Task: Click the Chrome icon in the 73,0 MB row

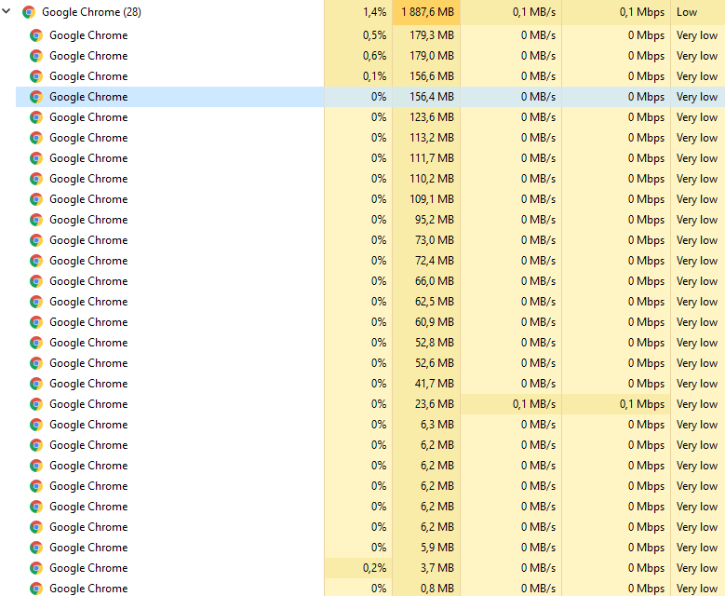Action: tap(36, 240)
